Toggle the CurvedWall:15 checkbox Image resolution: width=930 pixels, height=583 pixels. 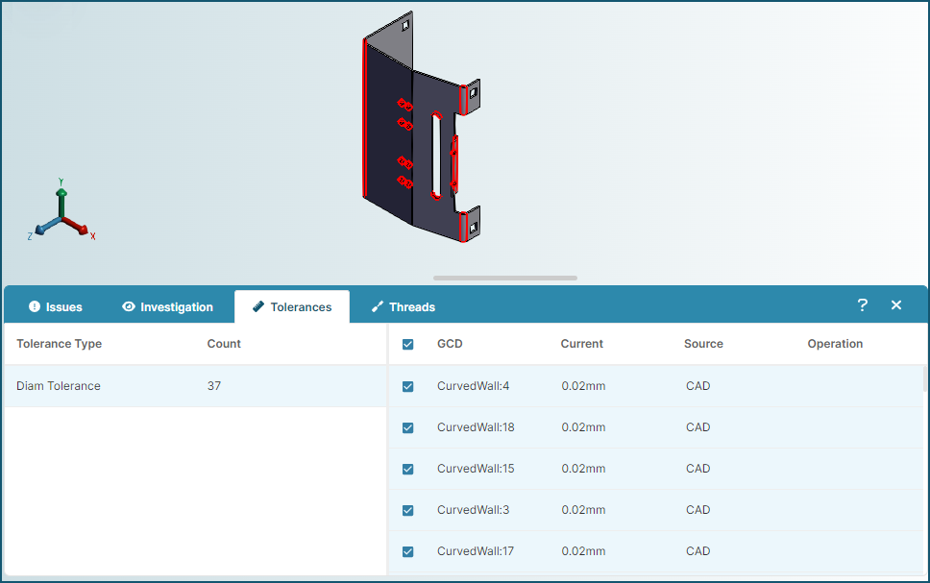pyautogui.click(x=408, y=469)
